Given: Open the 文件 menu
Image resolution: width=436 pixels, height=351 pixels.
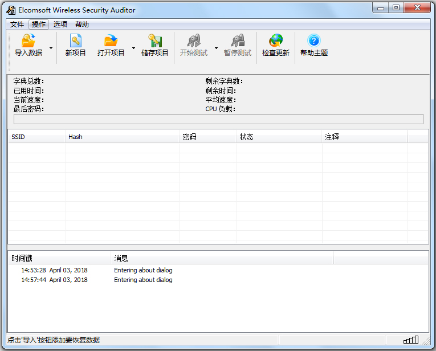Looking at the screenshot, I should point(17,25).
